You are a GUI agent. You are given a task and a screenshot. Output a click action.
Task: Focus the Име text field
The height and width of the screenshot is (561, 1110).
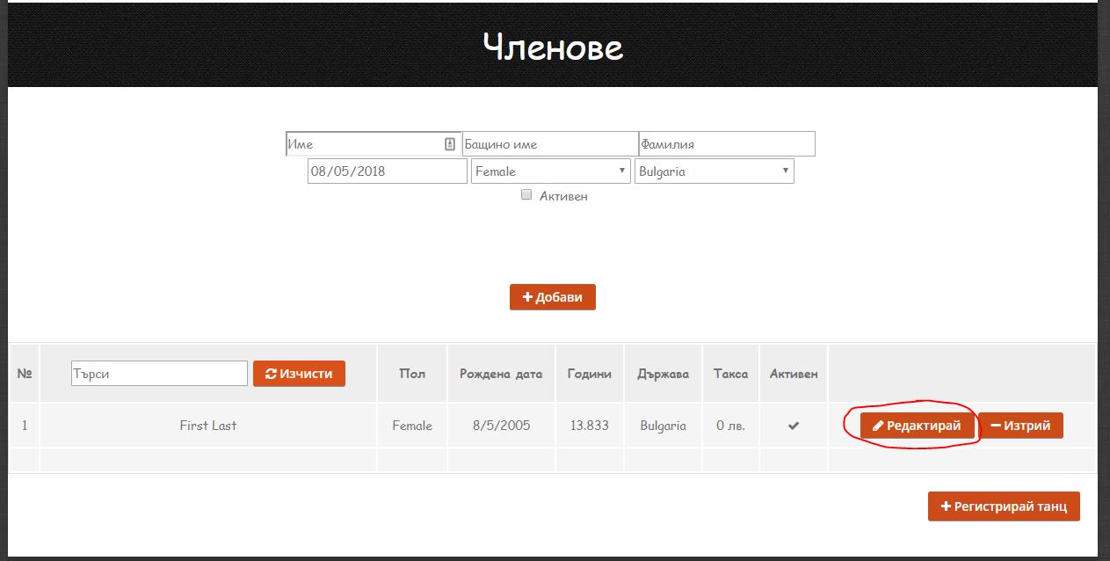pyautogui.click(x=365, y=144)
